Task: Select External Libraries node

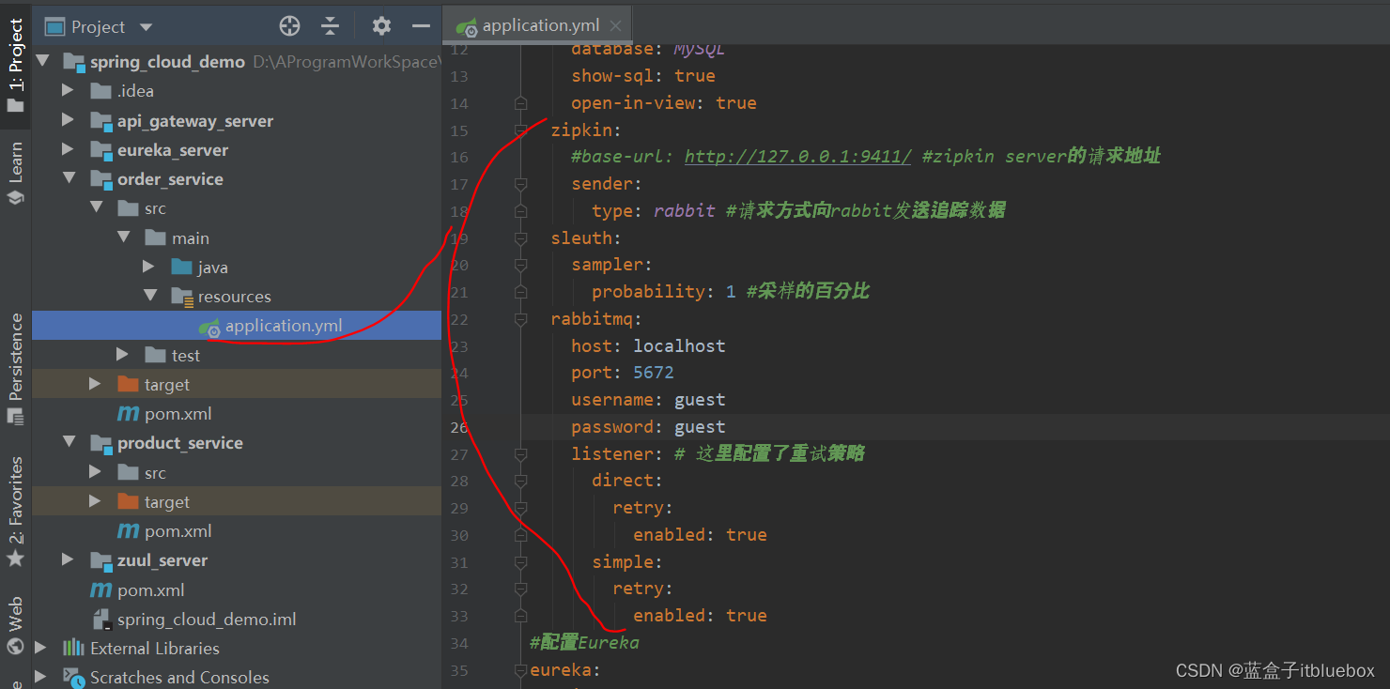Action: 155,649
